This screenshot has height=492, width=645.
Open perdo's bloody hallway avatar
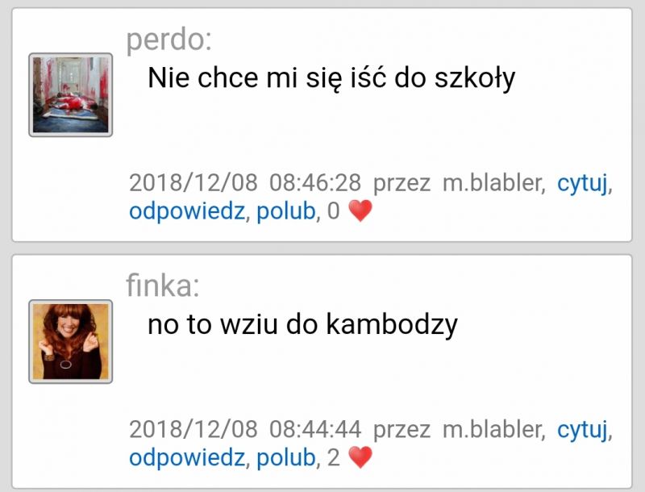[71, 94]
